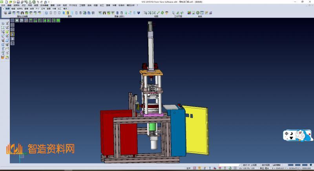
Task: Open the 分析 menu
Action: pos(58,5)
